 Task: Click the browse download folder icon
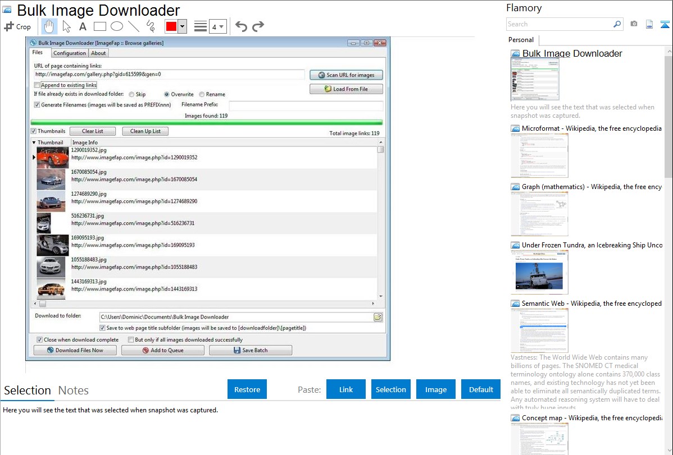[x=378, y=318]
